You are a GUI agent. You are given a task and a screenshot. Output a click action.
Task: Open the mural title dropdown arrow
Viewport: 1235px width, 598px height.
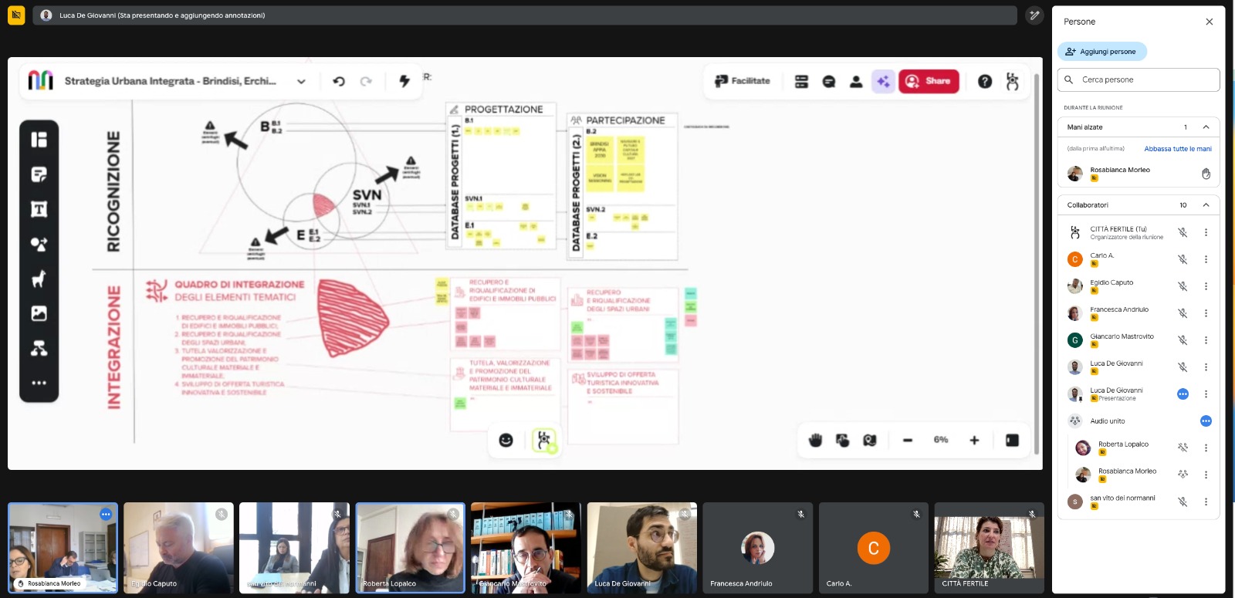pyautogui.click(x=301, y=81)
